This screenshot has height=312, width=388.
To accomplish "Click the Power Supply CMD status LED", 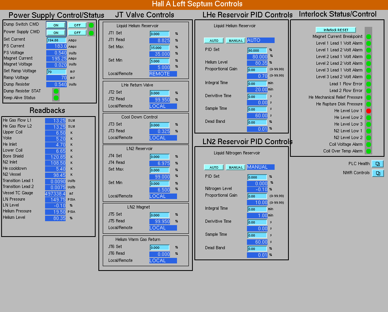I will point(91,33).
